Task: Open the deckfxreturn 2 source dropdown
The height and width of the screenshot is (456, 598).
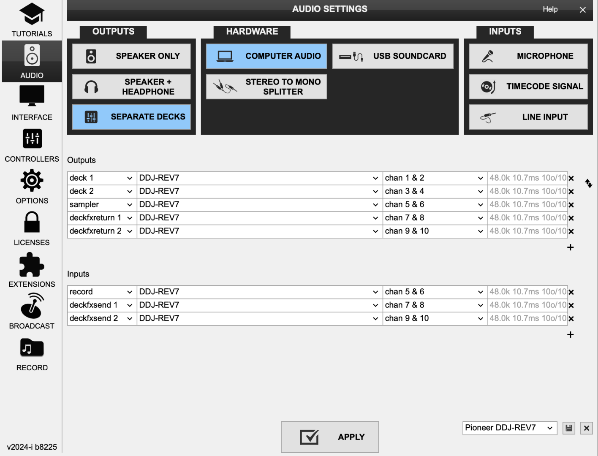Action: tap(102, 231)
